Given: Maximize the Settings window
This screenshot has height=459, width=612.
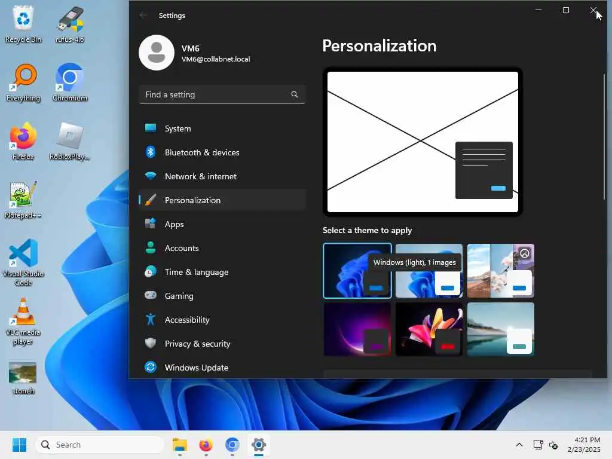Looking at the screenshot, I should (566, 10).
